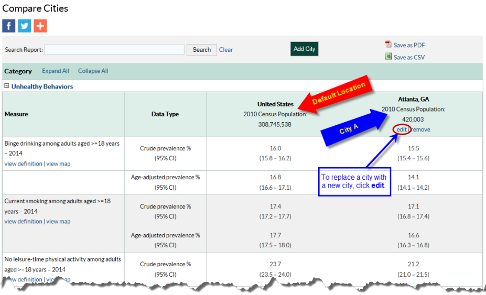View definition for Current smoking measure
The width and height of the screenshot is (486, 295).
[23, 221]
